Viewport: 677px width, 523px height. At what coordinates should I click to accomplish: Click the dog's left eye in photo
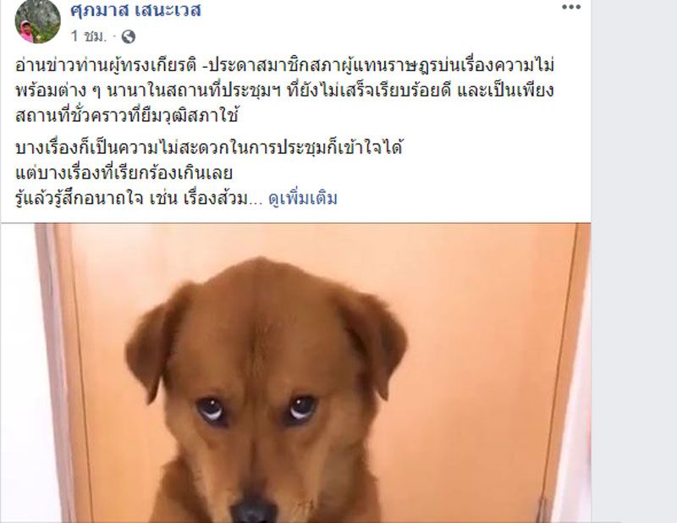(x=212, y=409)
